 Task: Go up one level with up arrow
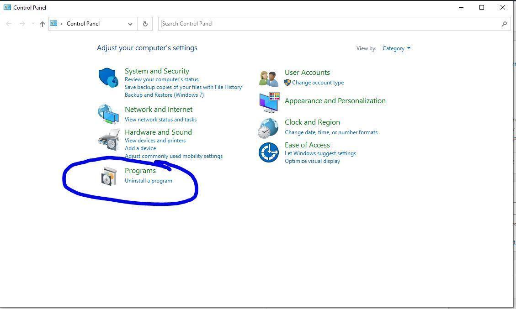click(43, 24)
